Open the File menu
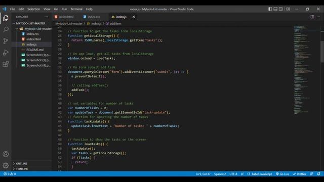 [12, 9]
